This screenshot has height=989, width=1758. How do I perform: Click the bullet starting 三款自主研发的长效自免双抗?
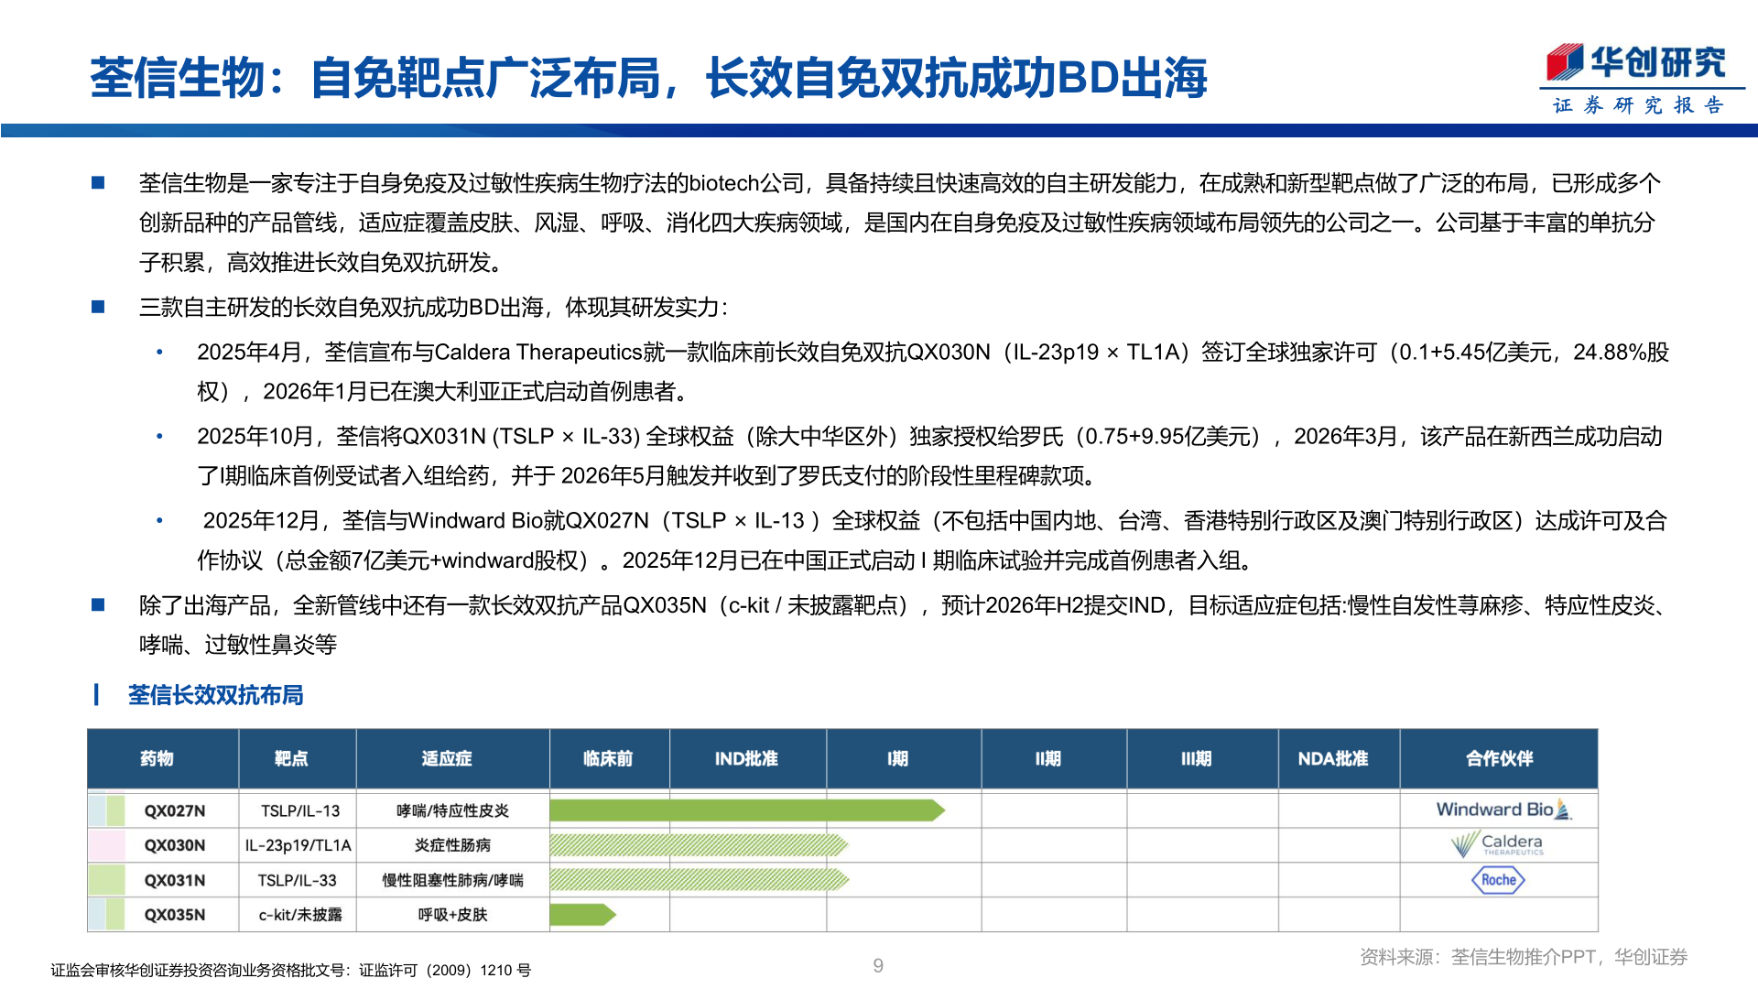coord(434,307)
